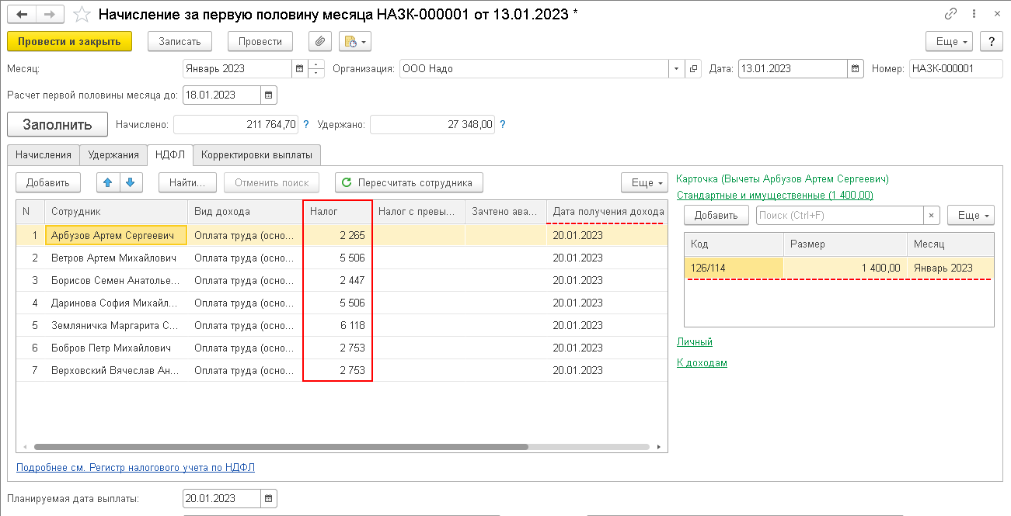Open calendar for Планируемая дата выплаты

point(269,499)
